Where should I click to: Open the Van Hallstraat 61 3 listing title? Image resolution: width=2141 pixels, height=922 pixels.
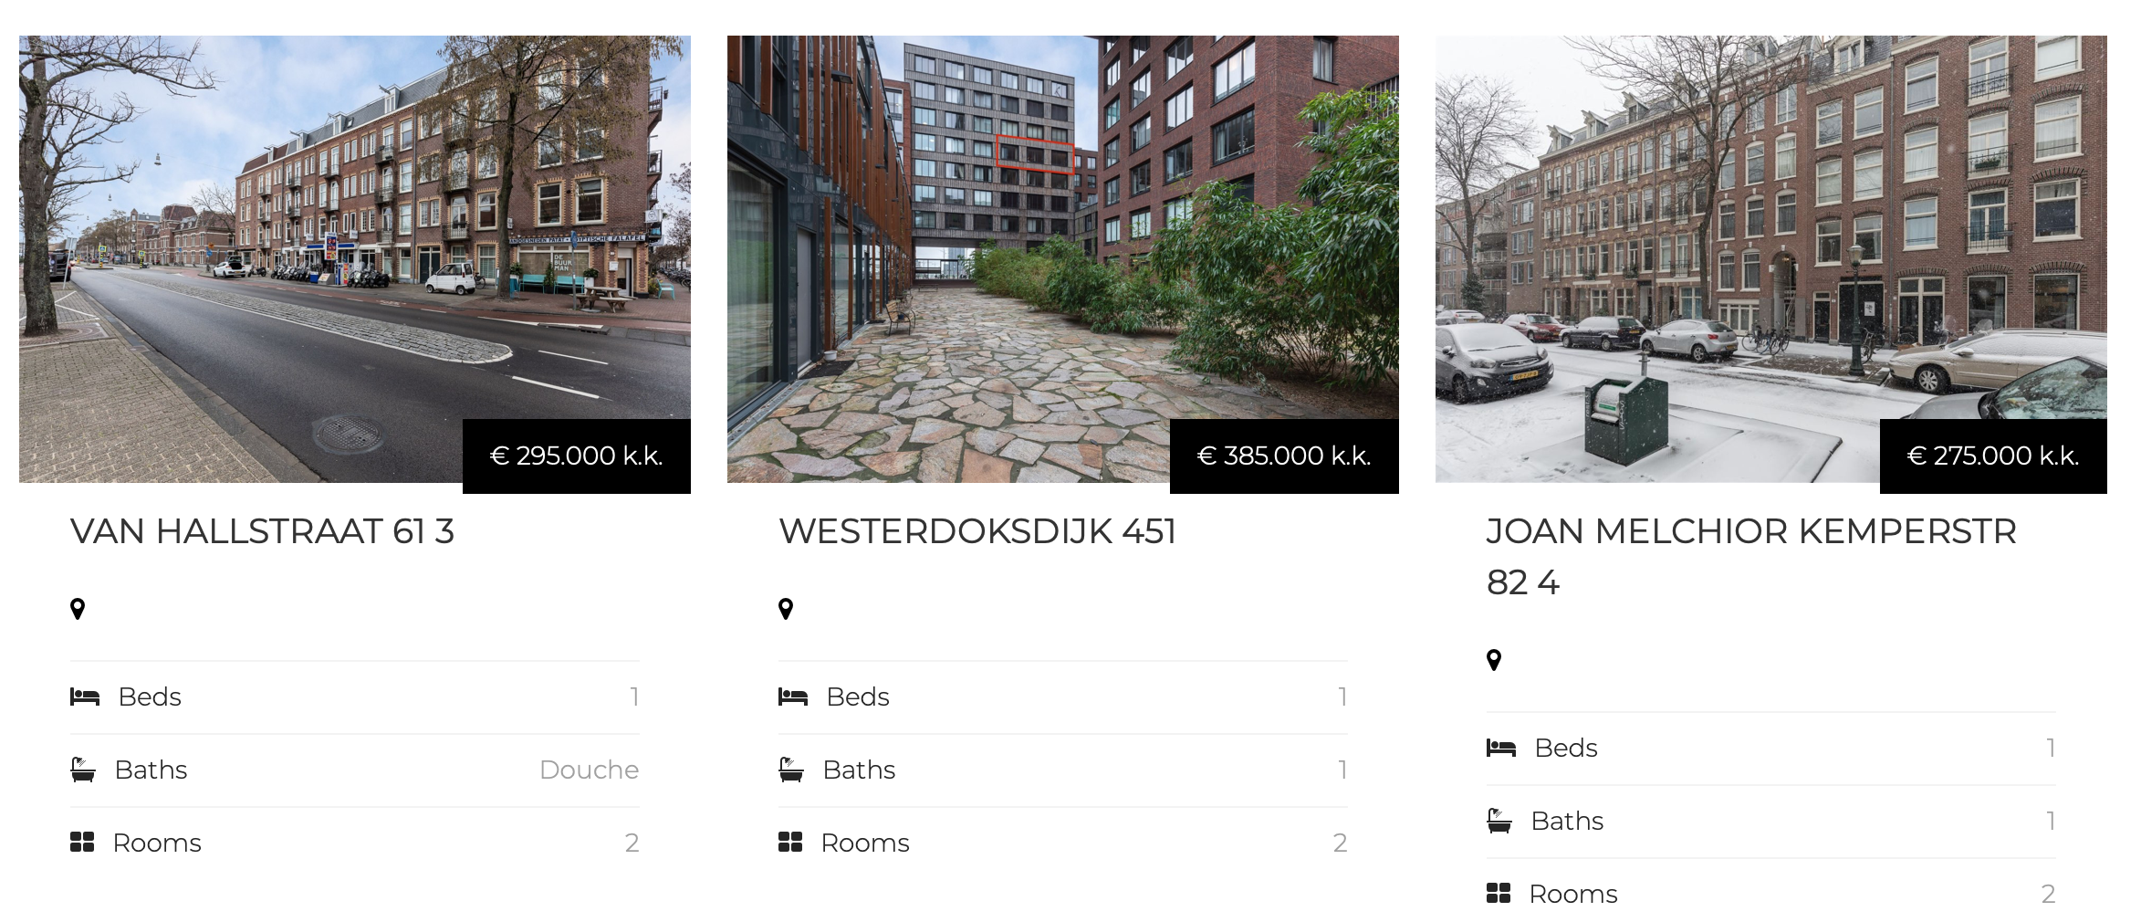262,531
